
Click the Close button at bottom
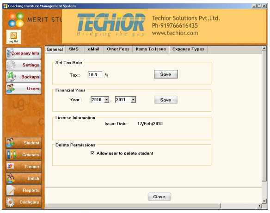coord(160,197)
